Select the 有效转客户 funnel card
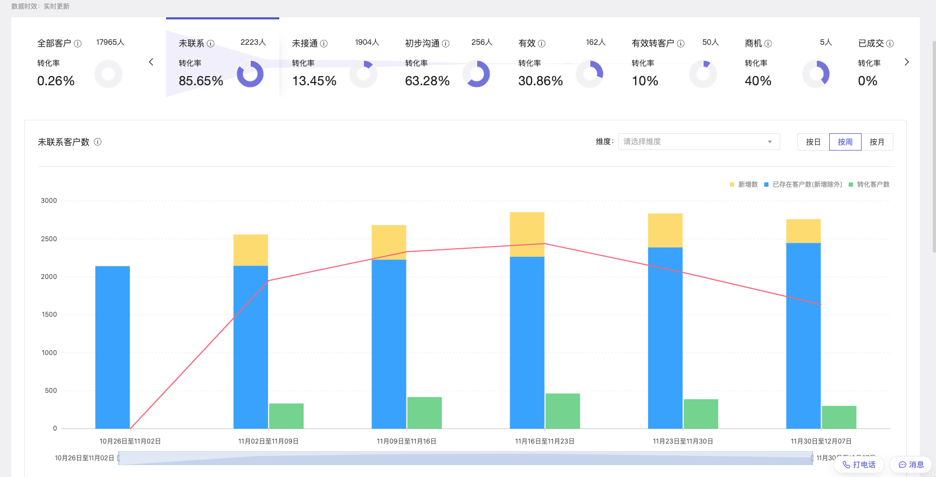936x477 pixels. pyautogui.click(x=676, y=58)
